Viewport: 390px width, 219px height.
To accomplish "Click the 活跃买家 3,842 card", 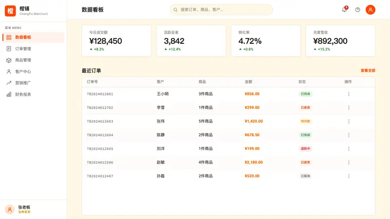I will [191, 41].
